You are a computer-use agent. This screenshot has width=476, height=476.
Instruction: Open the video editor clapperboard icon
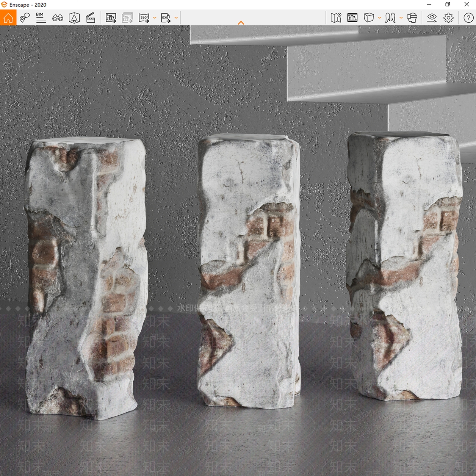[x=90, y=18]
